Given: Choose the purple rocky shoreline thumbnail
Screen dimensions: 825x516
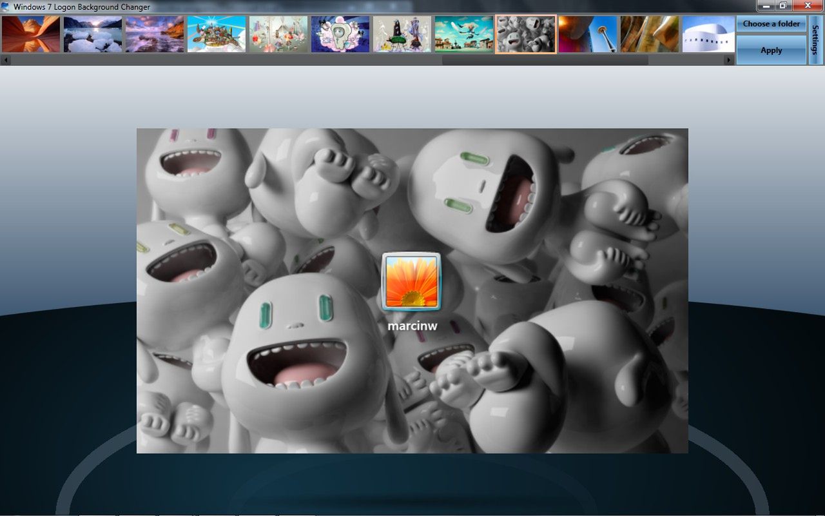Looking at the screenshot, I should [x=155, y=34].
